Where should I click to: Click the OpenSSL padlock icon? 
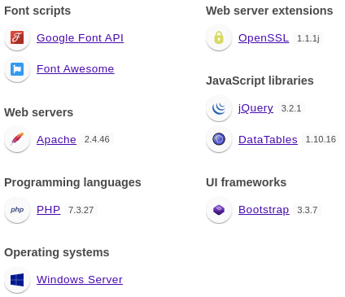pyautogui.click(x=219, y=37)
